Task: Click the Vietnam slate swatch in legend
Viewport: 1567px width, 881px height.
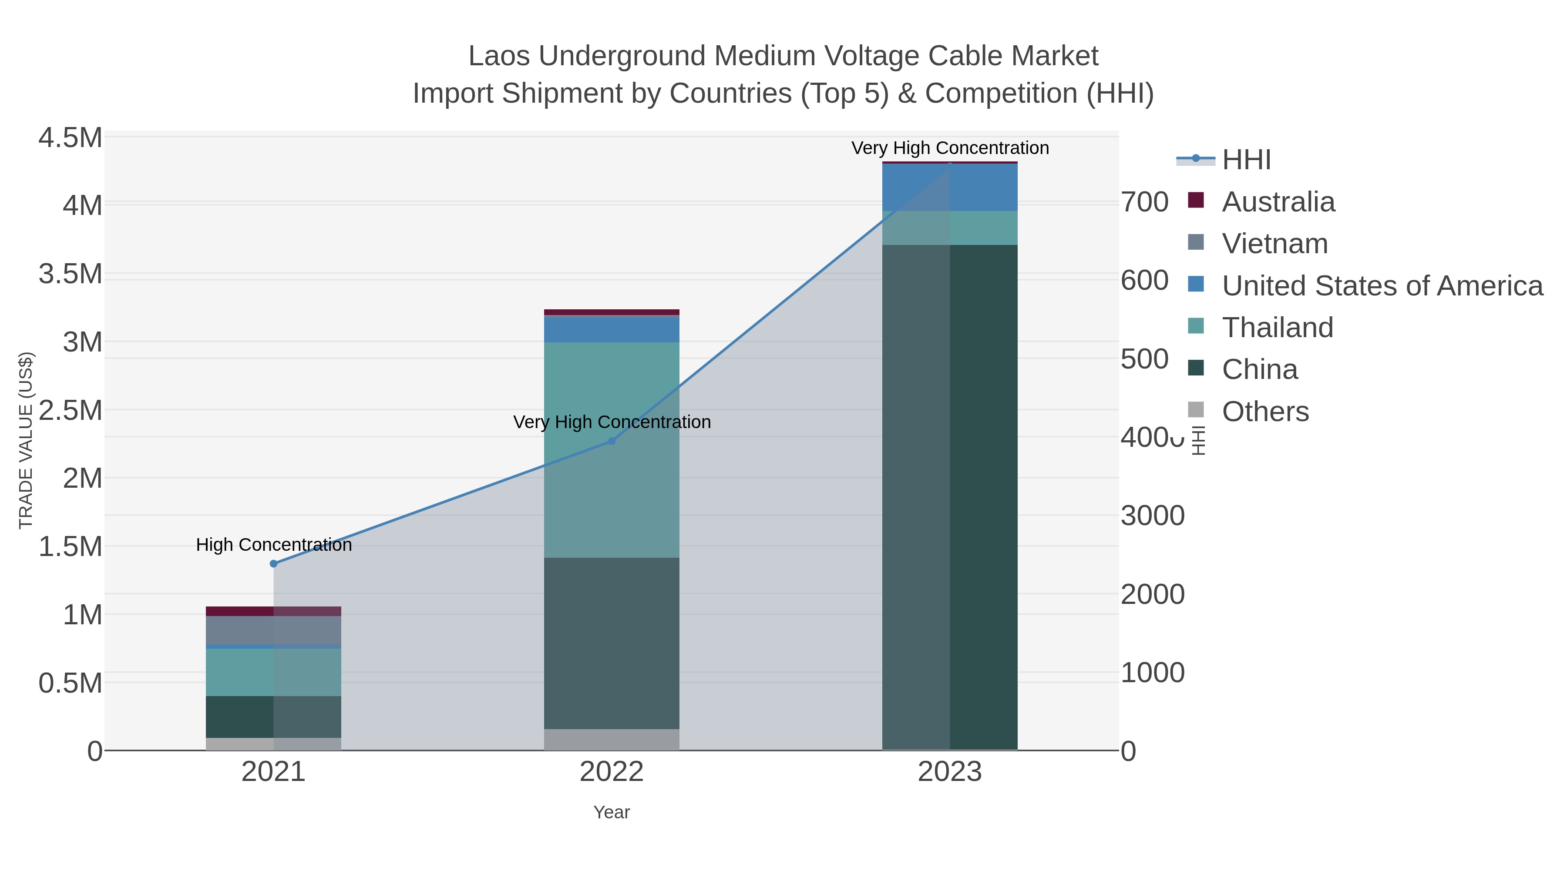Action: click(1196, 242)
